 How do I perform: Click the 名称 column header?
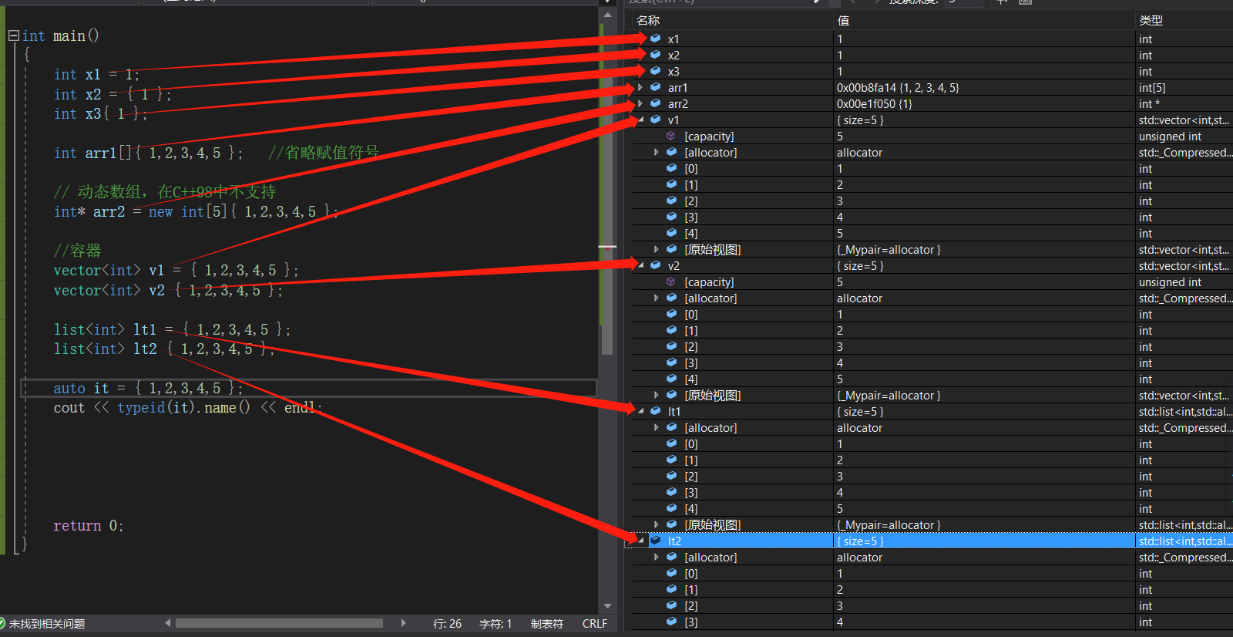pos(648,20)
